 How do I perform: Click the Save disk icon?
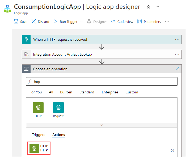point(16,22)
